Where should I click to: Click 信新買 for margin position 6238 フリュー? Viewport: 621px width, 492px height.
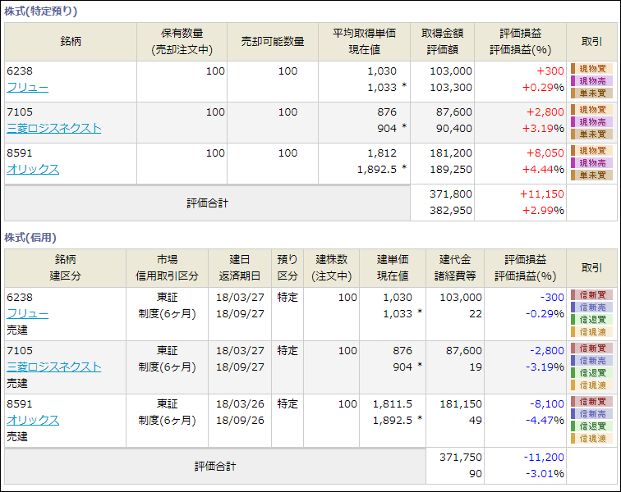[591, 295]
